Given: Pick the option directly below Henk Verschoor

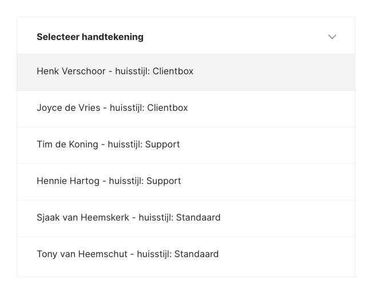Looking at the screenshot, I should (112, 108).
